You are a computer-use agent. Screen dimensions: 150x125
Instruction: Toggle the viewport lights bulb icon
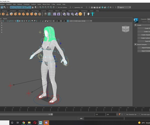(x=26, y=21)
